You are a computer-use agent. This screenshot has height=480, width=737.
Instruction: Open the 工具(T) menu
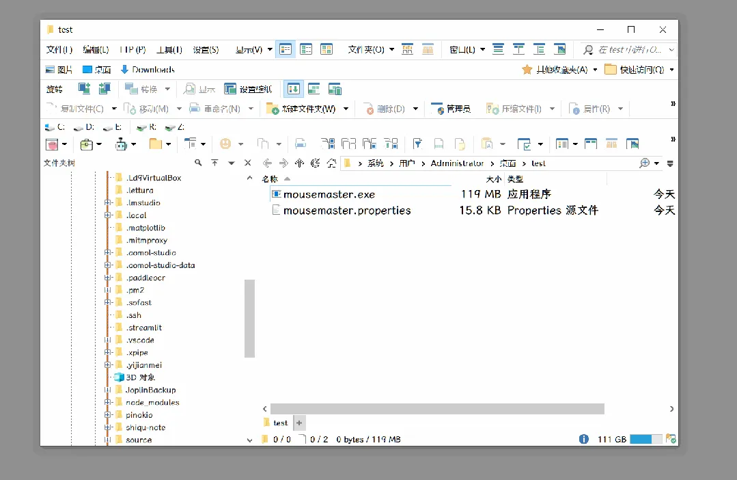coord(169,49)
